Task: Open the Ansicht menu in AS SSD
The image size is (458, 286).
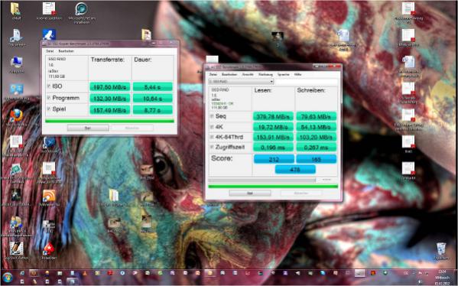Action: [x=248, y=74]
